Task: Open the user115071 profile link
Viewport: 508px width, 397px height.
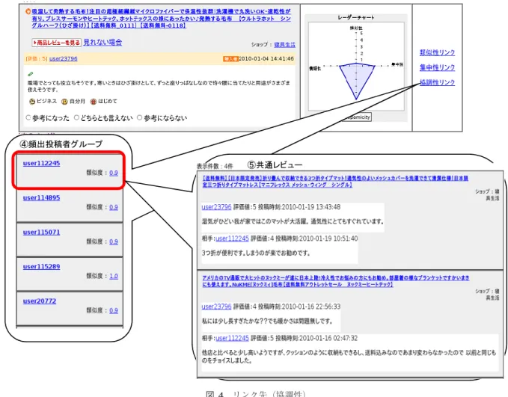Action: pyautogui.click(x=41, y=233)
